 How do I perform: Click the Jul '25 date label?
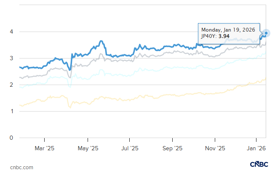click(x=130, y=148)
